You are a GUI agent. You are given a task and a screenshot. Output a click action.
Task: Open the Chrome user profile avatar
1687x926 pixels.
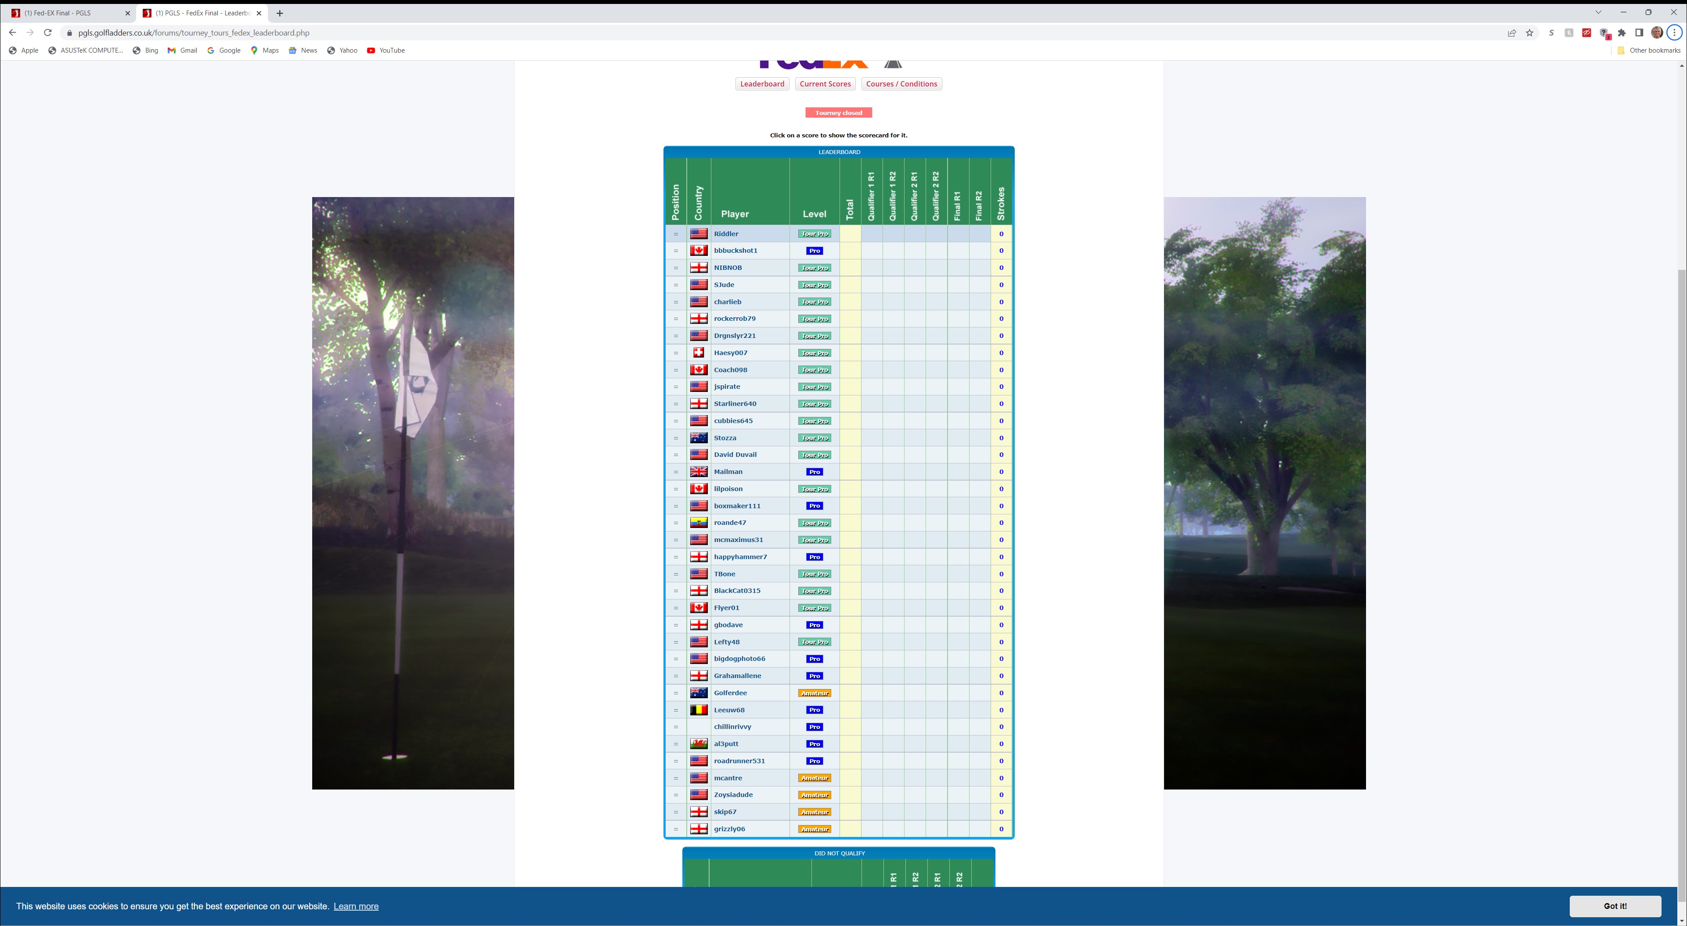[1657, 33]
